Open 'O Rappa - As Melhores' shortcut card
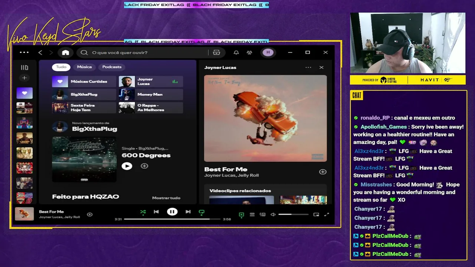This screenshot has height=267, width=475. [x=151, y=108]
